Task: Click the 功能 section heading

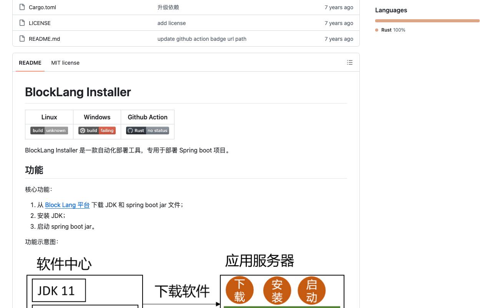Action: click(34, 170)
